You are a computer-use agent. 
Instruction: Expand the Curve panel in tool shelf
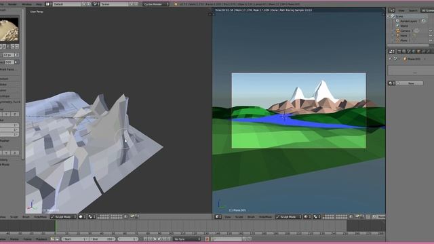click(3, 90)
